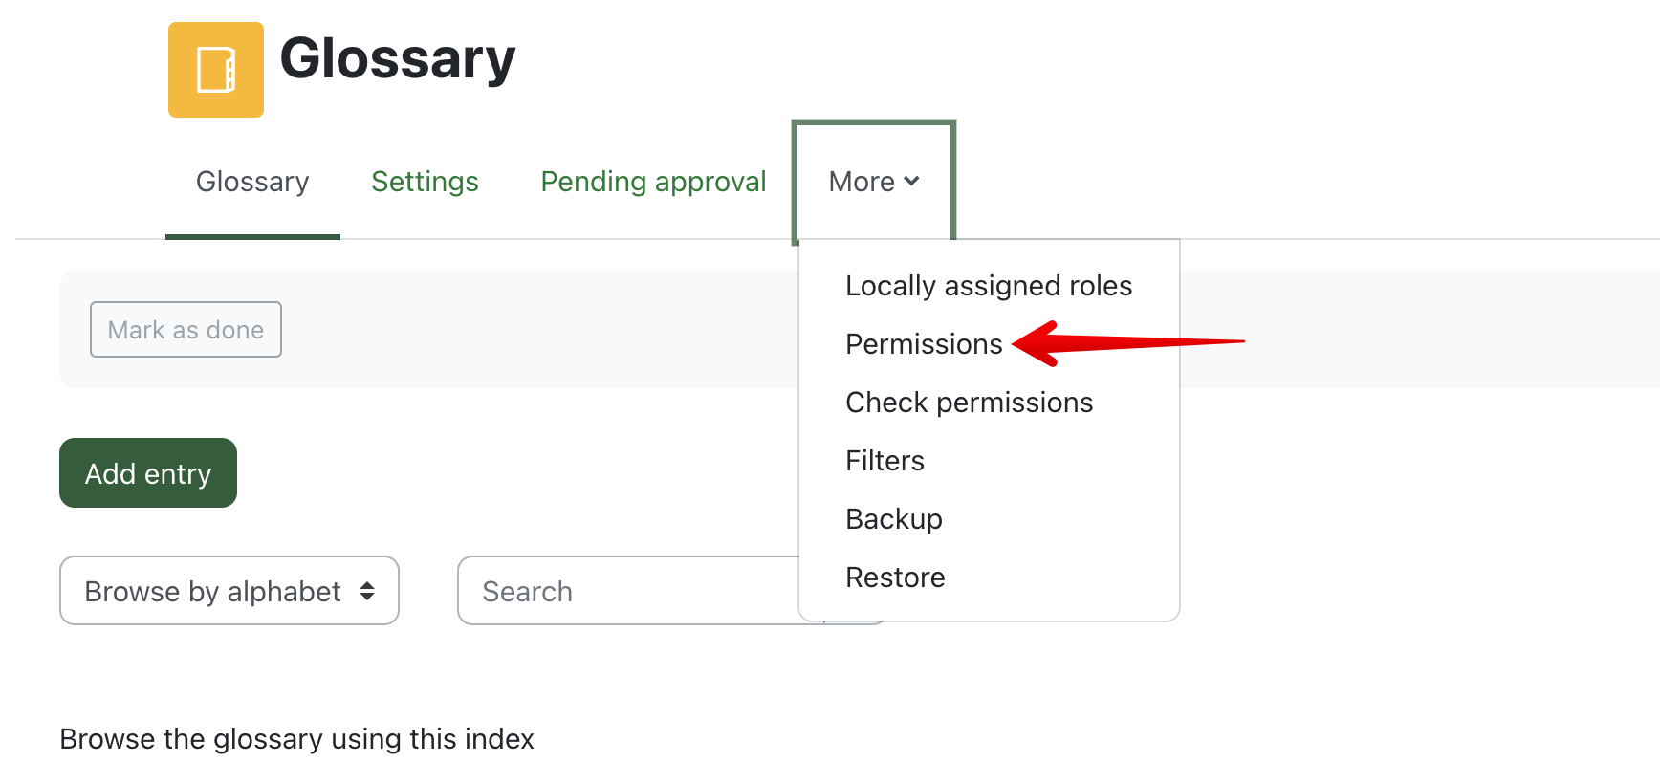Click the chevron beside More
1660x763 pixels.
911,181
